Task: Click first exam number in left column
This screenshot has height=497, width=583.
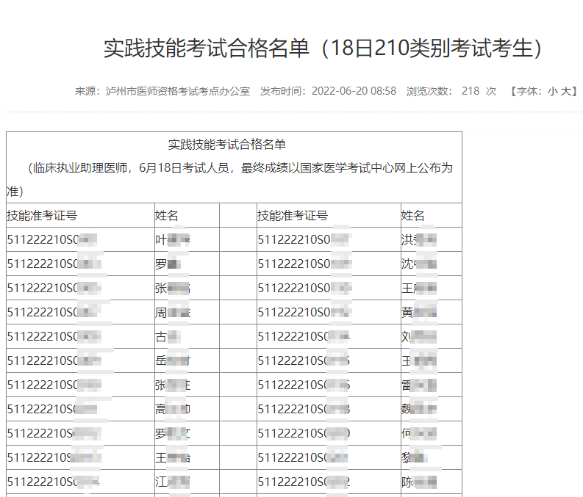Action: click(53, 240)
